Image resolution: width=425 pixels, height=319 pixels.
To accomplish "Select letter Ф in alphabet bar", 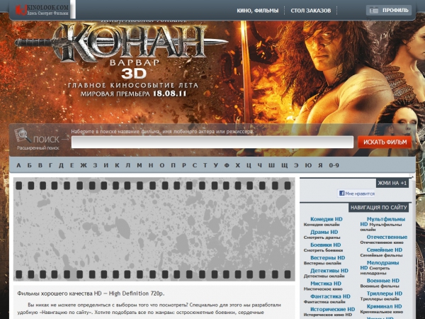I will coord(227,165).
